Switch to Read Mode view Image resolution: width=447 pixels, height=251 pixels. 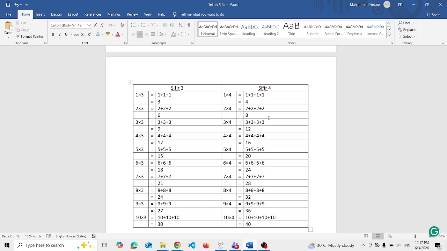coord(366,236)
